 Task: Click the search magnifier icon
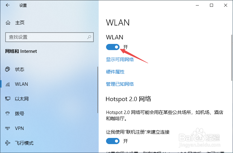point(89,37)
